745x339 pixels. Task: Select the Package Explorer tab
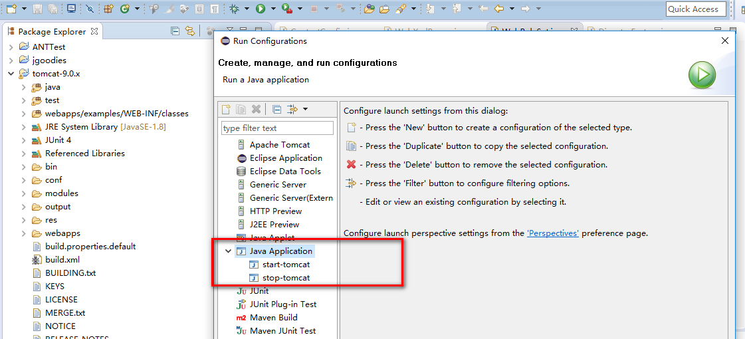click(52, 32)
